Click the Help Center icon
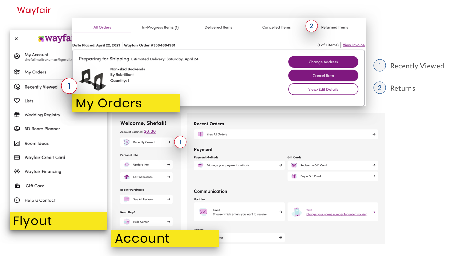 coord(127,222)
